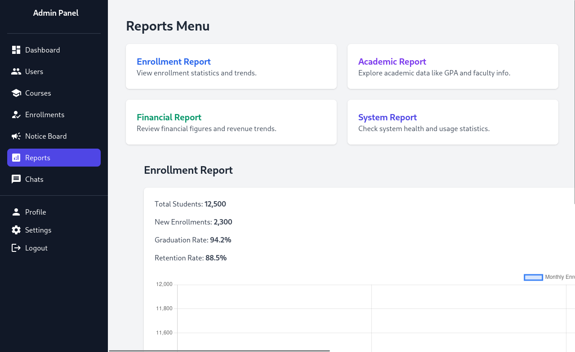
Task: Select the Dashboard icon in the sidebar
Action: [16, 49]
